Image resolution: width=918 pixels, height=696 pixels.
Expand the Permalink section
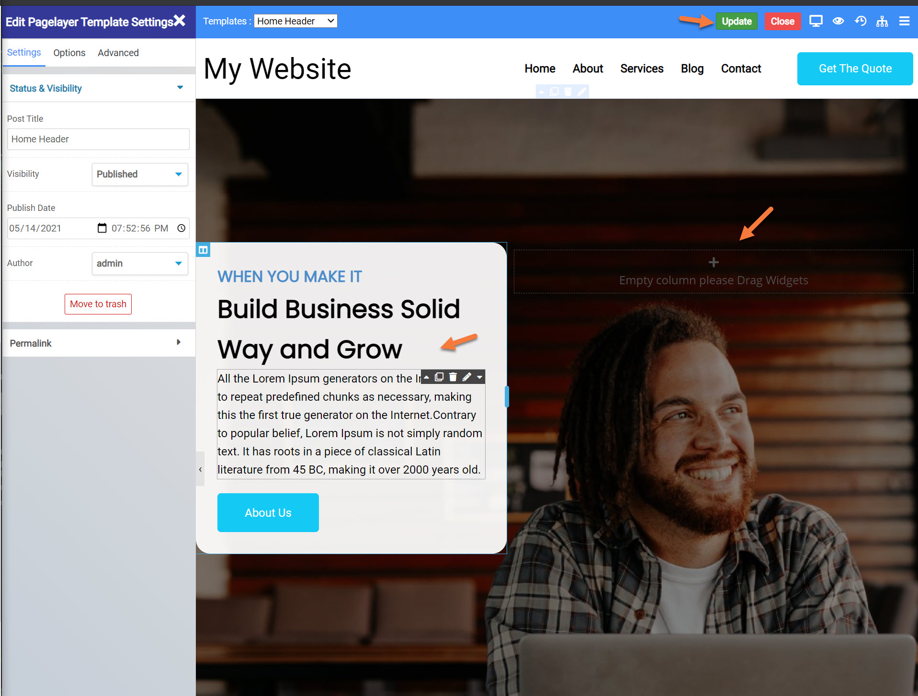pos(99,343)
